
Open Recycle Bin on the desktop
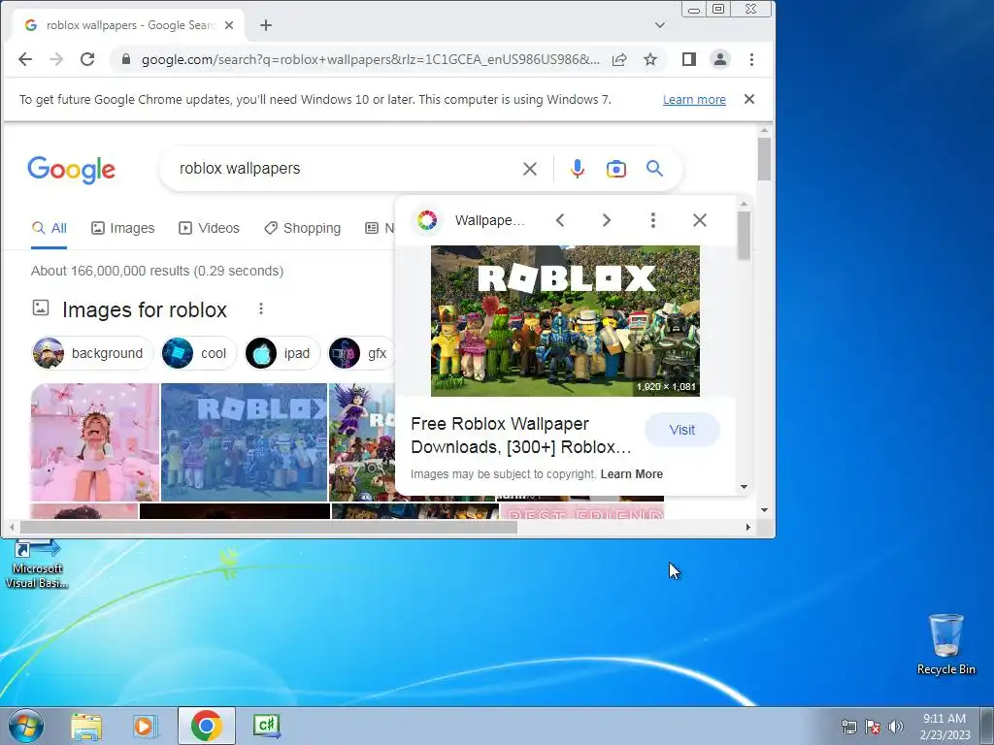945,644
